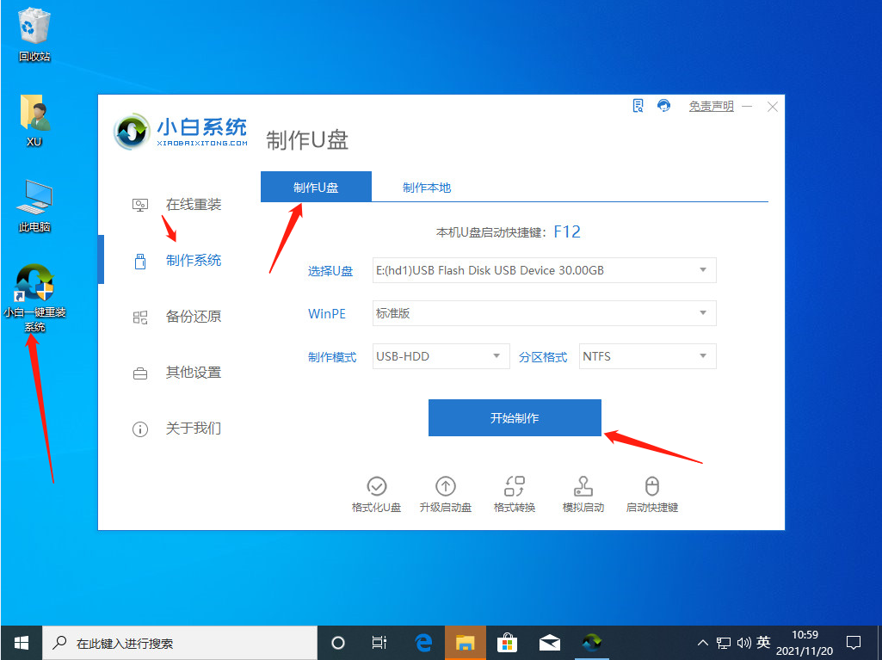The height and width of the screenshot is (660, 882).
Task: Open the USB drive selection dropdown
Action: click(x=544, y=270)
